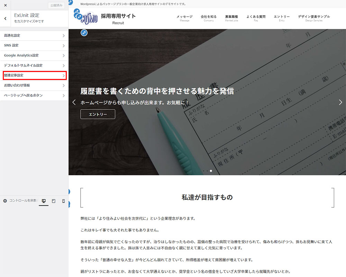Switch to mobile preview icon
The width and height of the screenshot is (346, 277).
pos(64,201)
